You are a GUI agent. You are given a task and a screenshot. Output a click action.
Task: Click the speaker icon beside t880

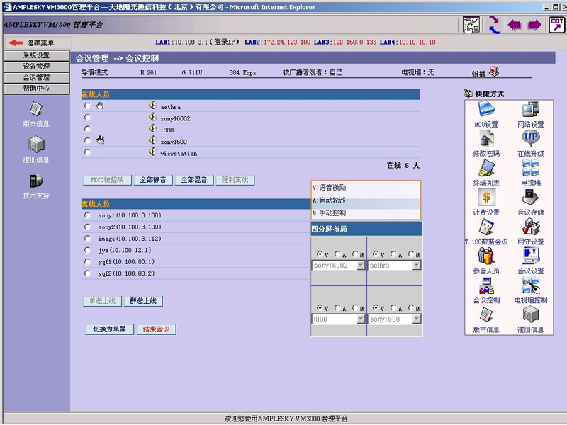152,129
